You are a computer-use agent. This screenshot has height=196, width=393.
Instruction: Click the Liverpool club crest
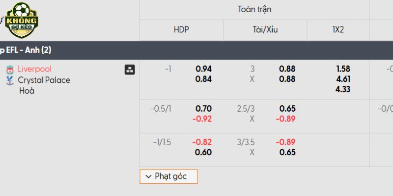pyautogui.click(x=10, y=70)
